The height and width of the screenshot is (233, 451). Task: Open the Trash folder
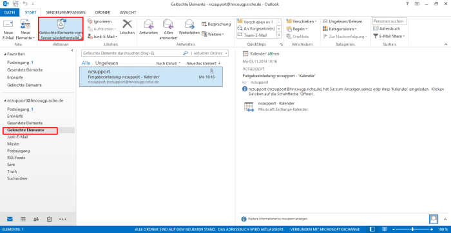pyautogui.click(x=12, y=171)
